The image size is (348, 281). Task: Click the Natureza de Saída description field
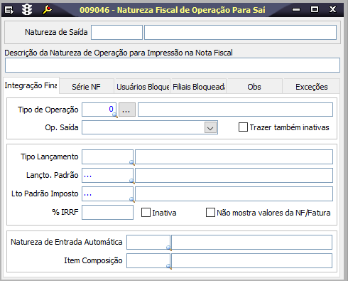tap(240, 32)
